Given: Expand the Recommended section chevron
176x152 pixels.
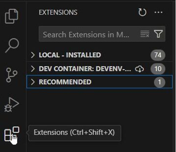Looking at the screenshot, I should 33,82.
